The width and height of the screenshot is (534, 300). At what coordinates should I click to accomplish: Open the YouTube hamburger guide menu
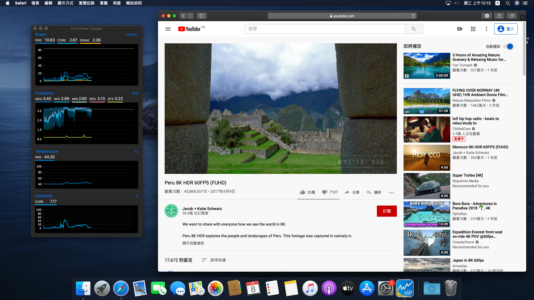168,29
